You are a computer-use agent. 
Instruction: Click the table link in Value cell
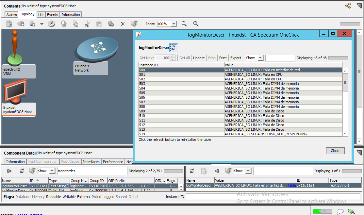pos(292,185)
